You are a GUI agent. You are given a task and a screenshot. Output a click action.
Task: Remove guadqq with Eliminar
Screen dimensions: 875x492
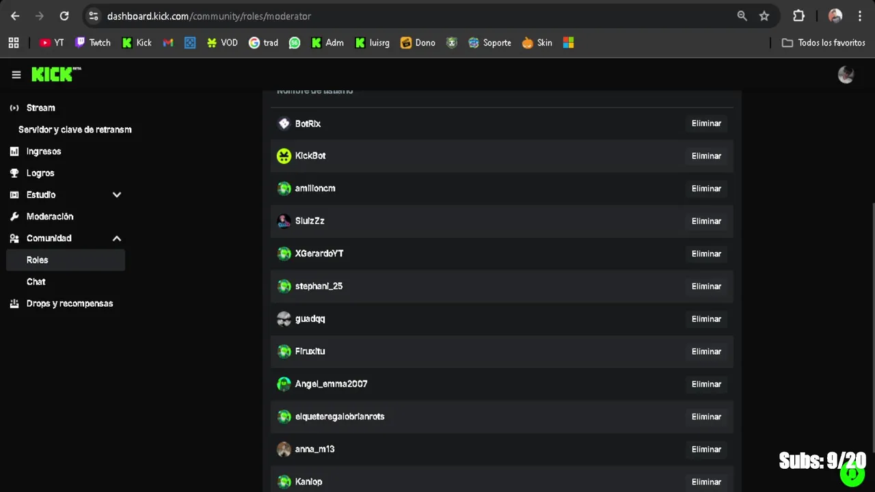tap(706, 319)
